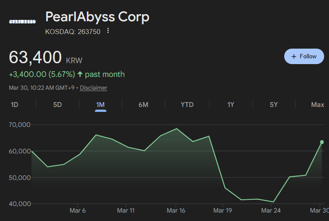
Task: Select the 5D time range tab
Action: [58, 105]
